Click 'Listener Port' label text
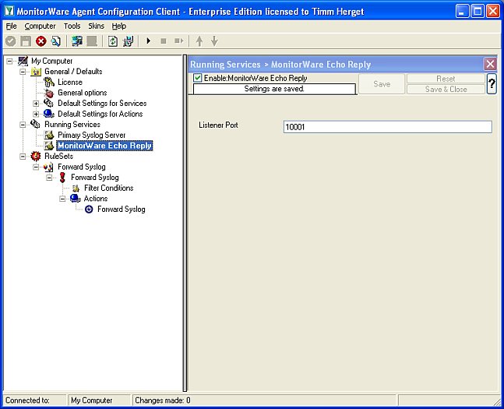 tap(219, 125)
